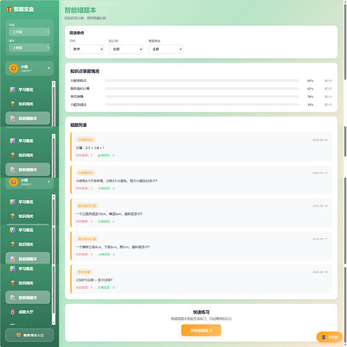Click the 分数乘除法 mastery progress bar
The width and height of the screenshot is (347, 347).
[202, 81]
